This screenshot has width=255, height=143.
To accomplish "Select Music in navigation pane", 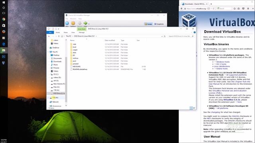I will click(x=55, y=65).
